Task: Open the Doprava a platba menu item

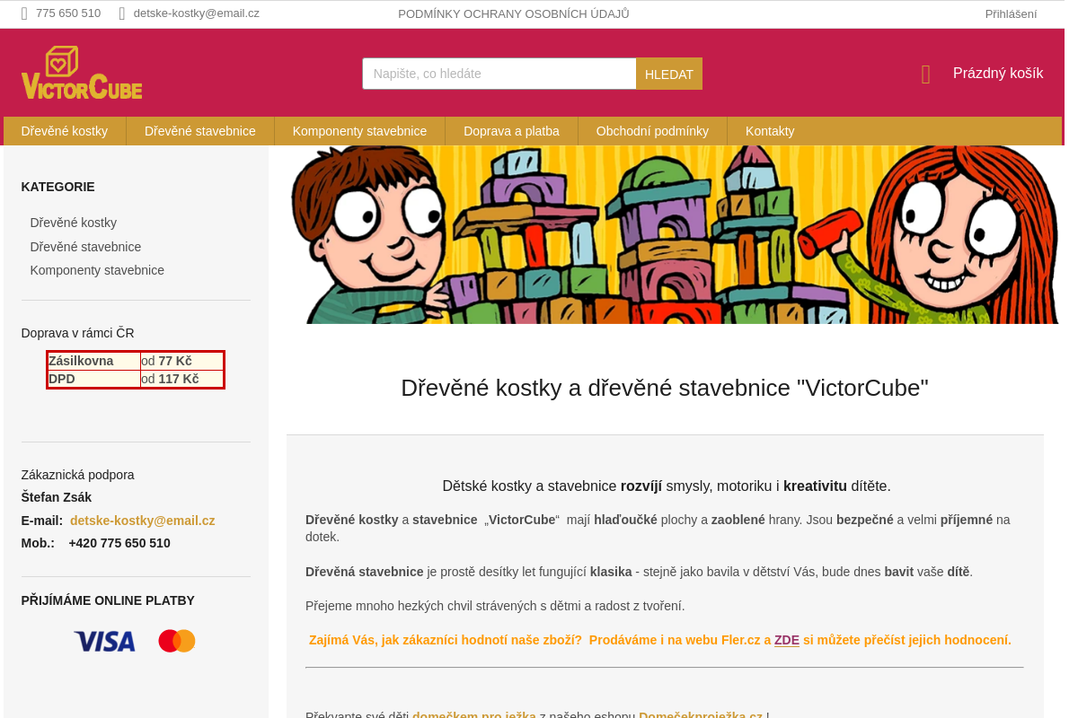Action: [x=511, y=131]
